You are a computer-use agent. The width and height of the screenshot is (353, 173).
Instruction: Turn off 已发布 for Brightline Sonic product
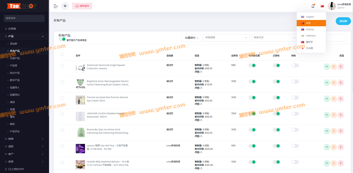tap(276, 81)
